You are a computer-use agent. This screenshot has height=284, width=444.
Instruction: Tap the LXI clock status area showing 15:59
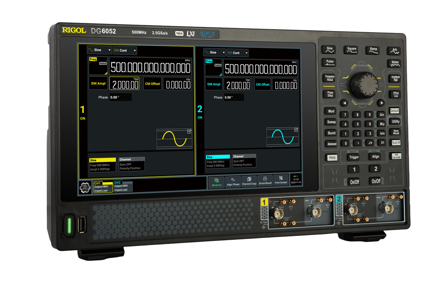click(x=296, y=179)
